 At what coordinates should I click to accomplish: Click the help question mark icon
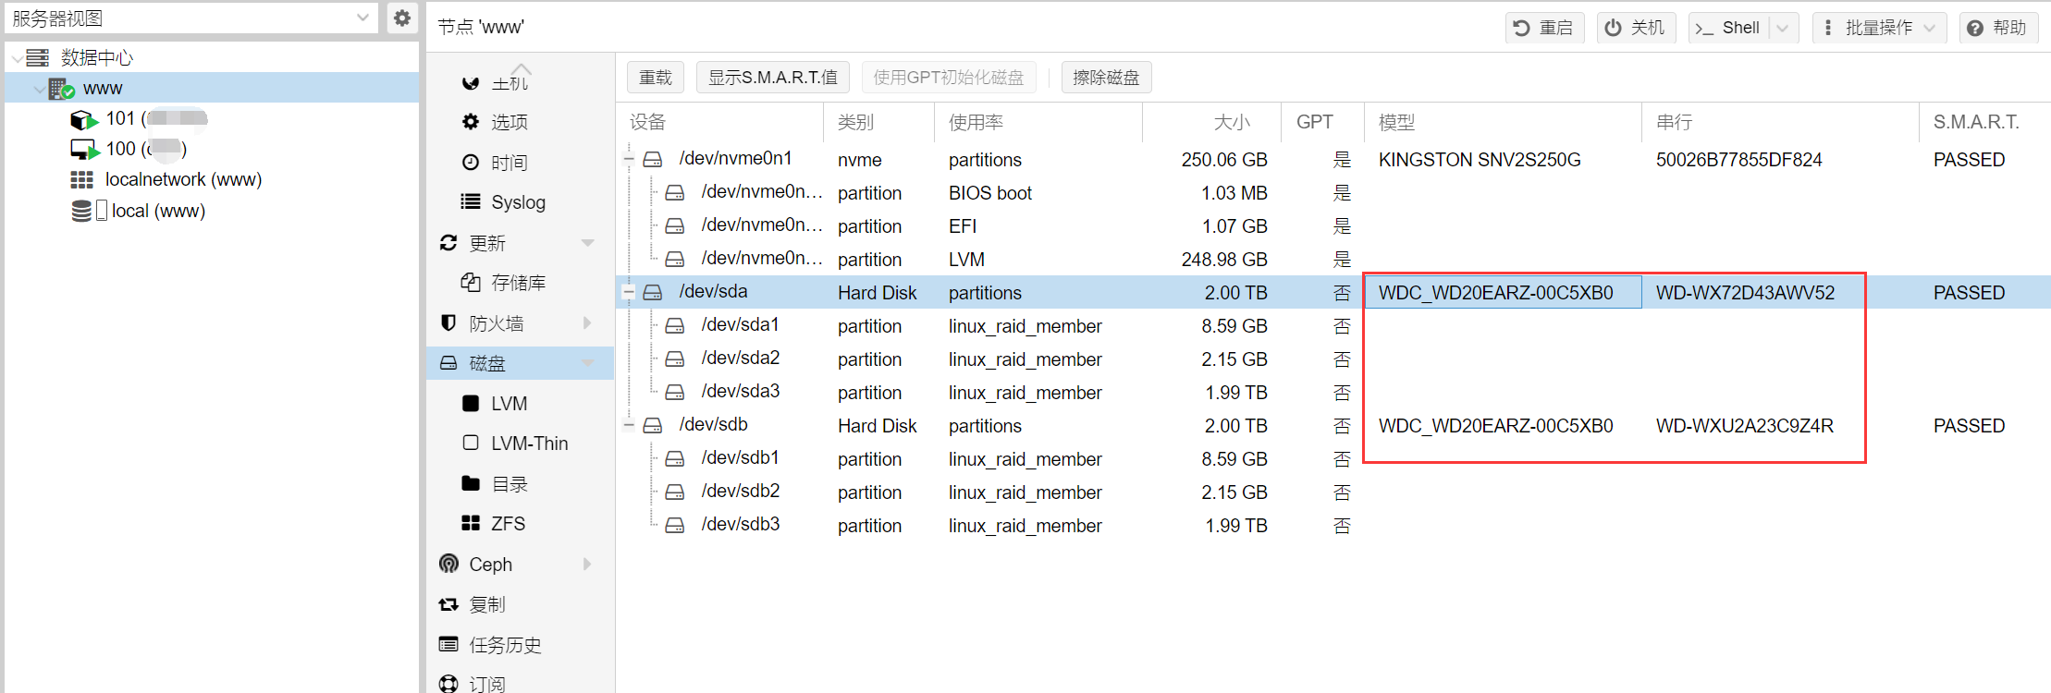(x=1975, y=28)
